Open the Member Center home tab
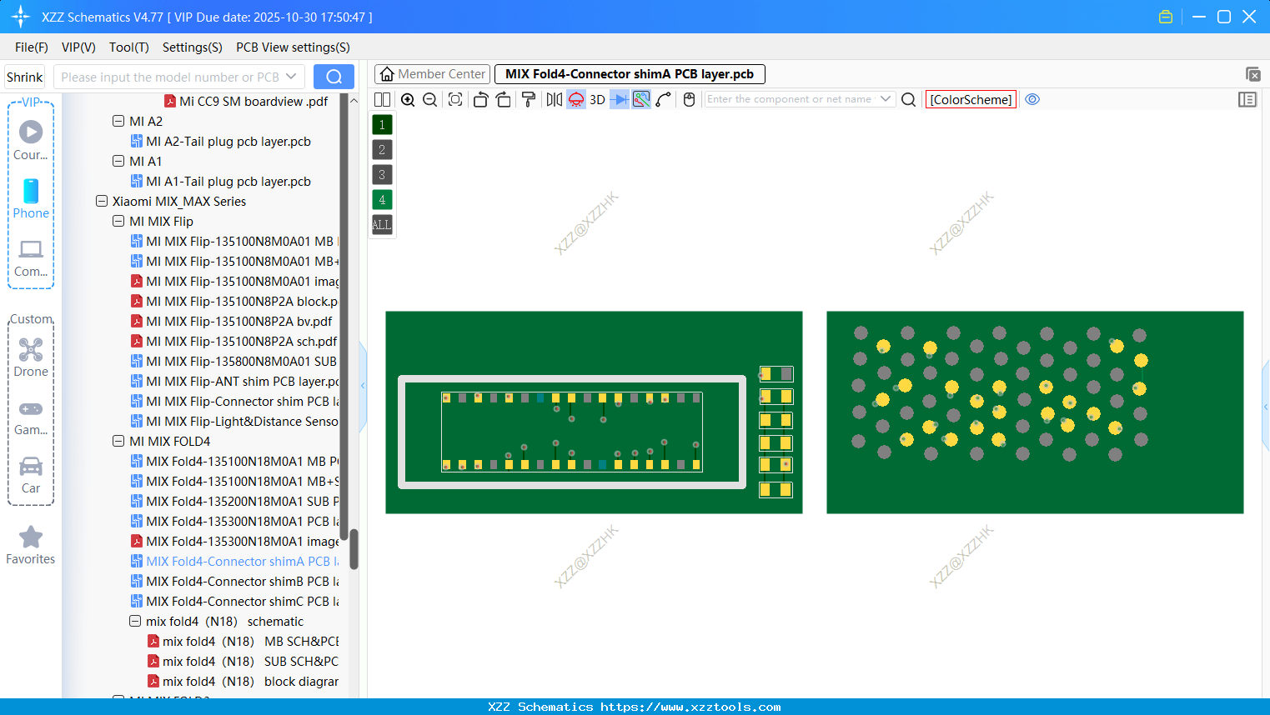The height and width of the screenshot is (715, 1270). click(432, 74)
